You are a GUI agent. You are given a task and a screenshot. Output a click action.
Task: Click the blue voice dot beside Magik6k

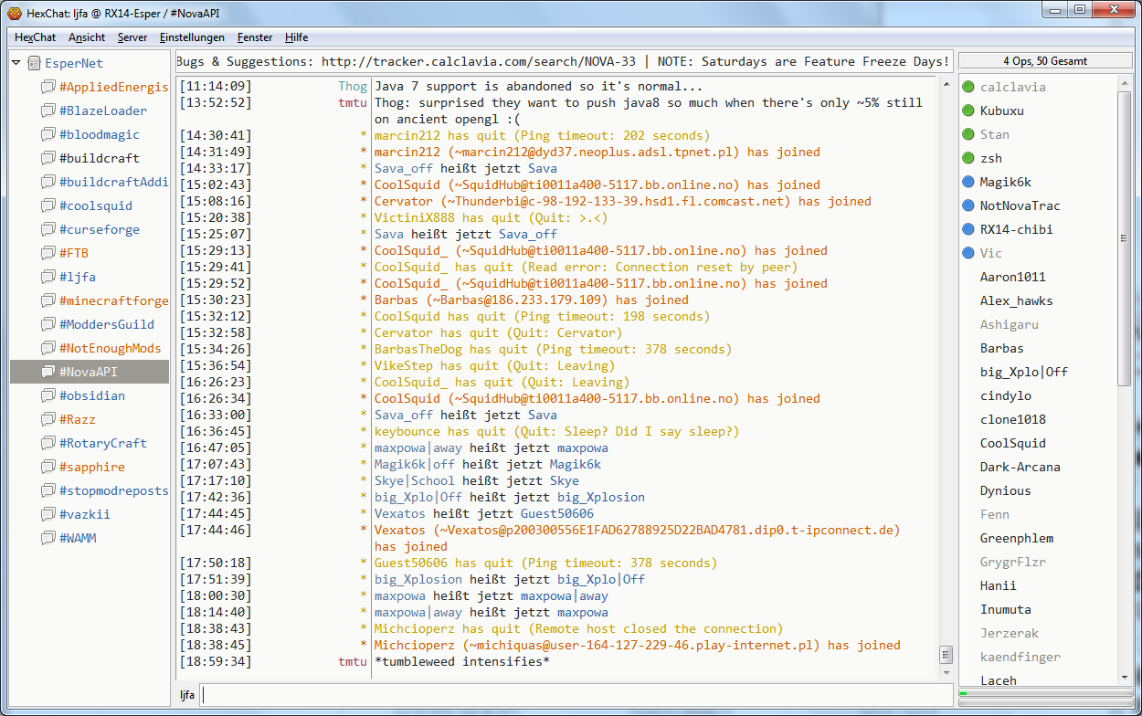click(x=968, y=182)
